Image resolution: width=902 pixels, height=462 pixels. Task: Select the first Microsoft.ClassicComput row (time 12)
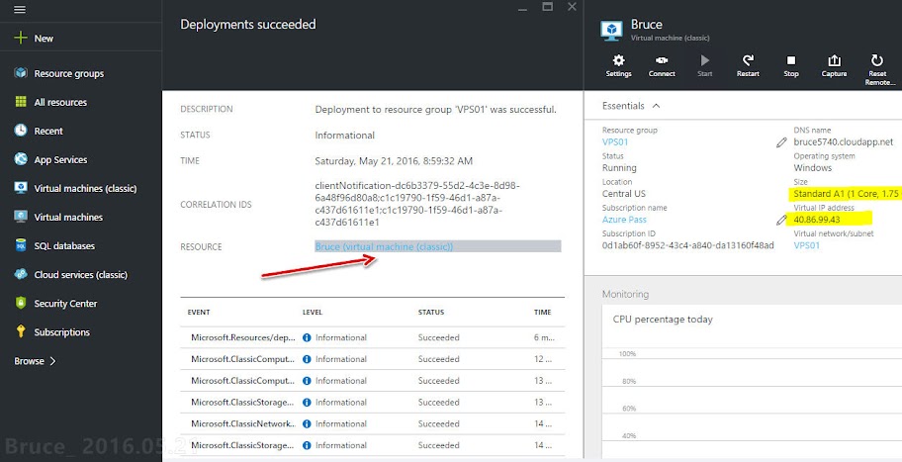click(x=372, y=359)
